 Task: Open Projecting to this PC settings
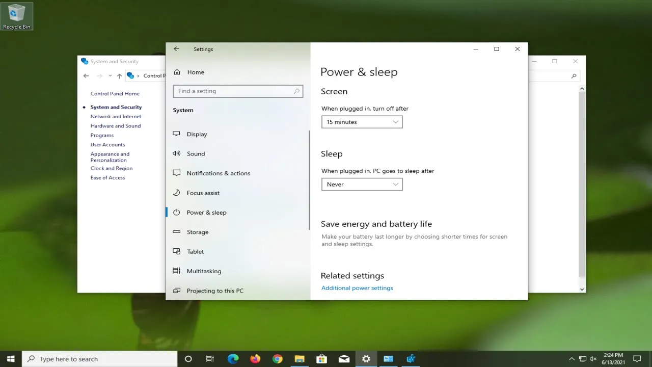coord(215,291)
